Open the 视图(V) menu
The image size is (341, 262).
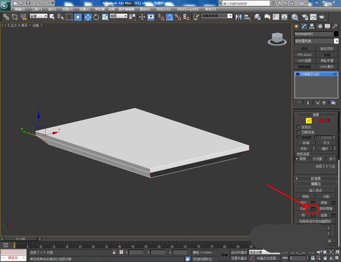68,9
